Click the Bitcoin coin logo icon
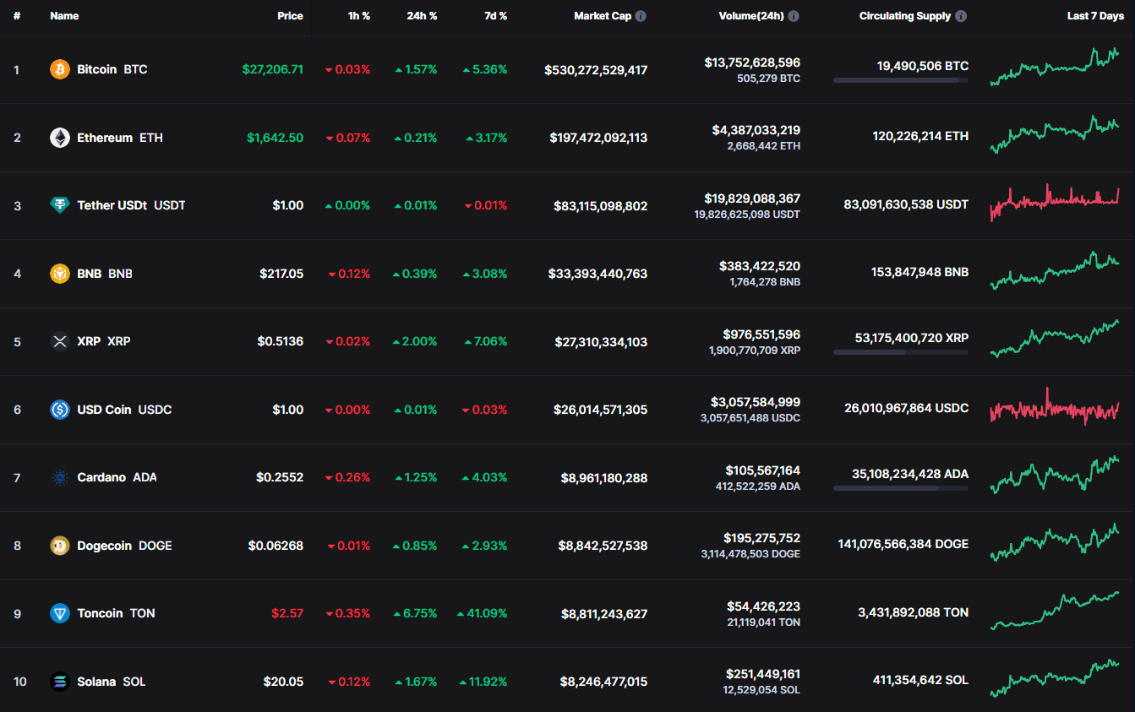1135x712 pixels. (59, 69)
